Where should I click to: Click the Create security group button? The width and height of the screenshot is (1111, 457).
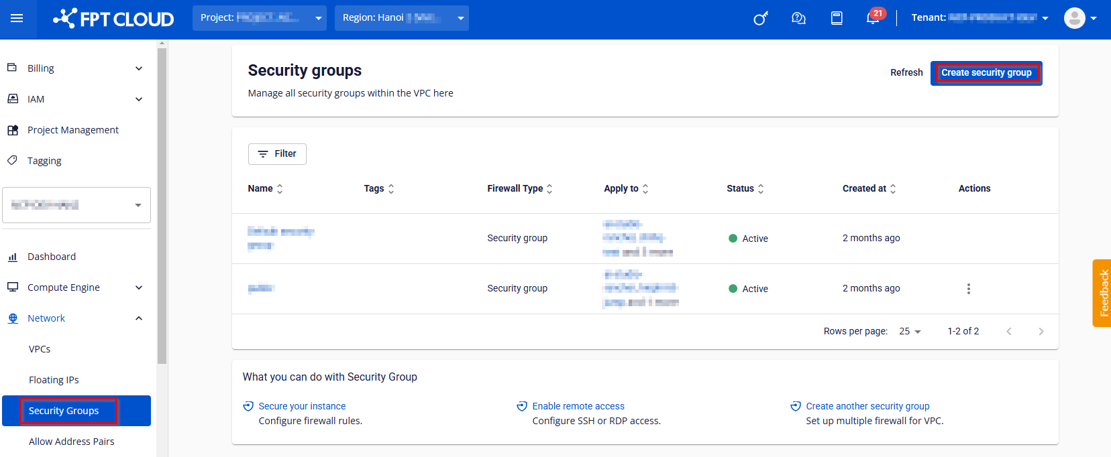(x=986, y=73)
